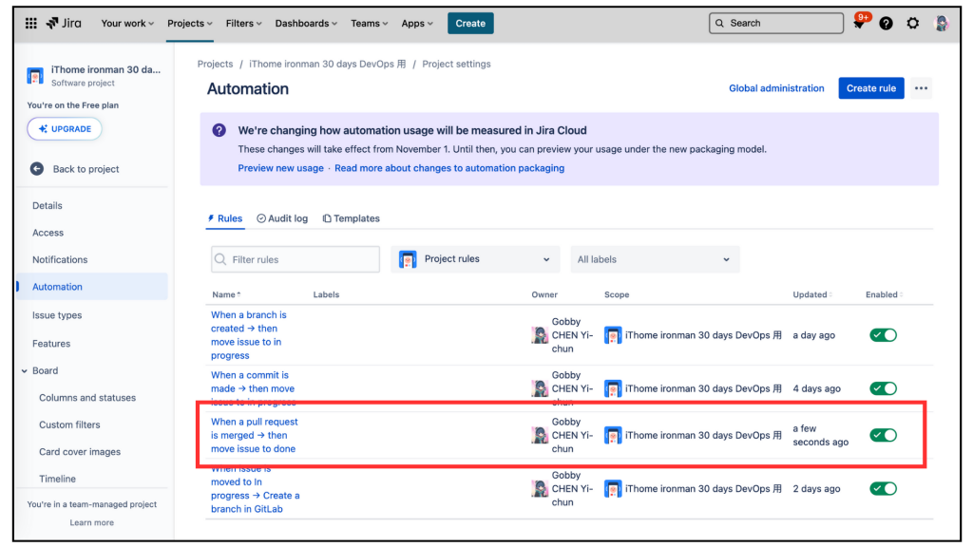
Task: Open Card cover images
Action: tap(80, 452)
